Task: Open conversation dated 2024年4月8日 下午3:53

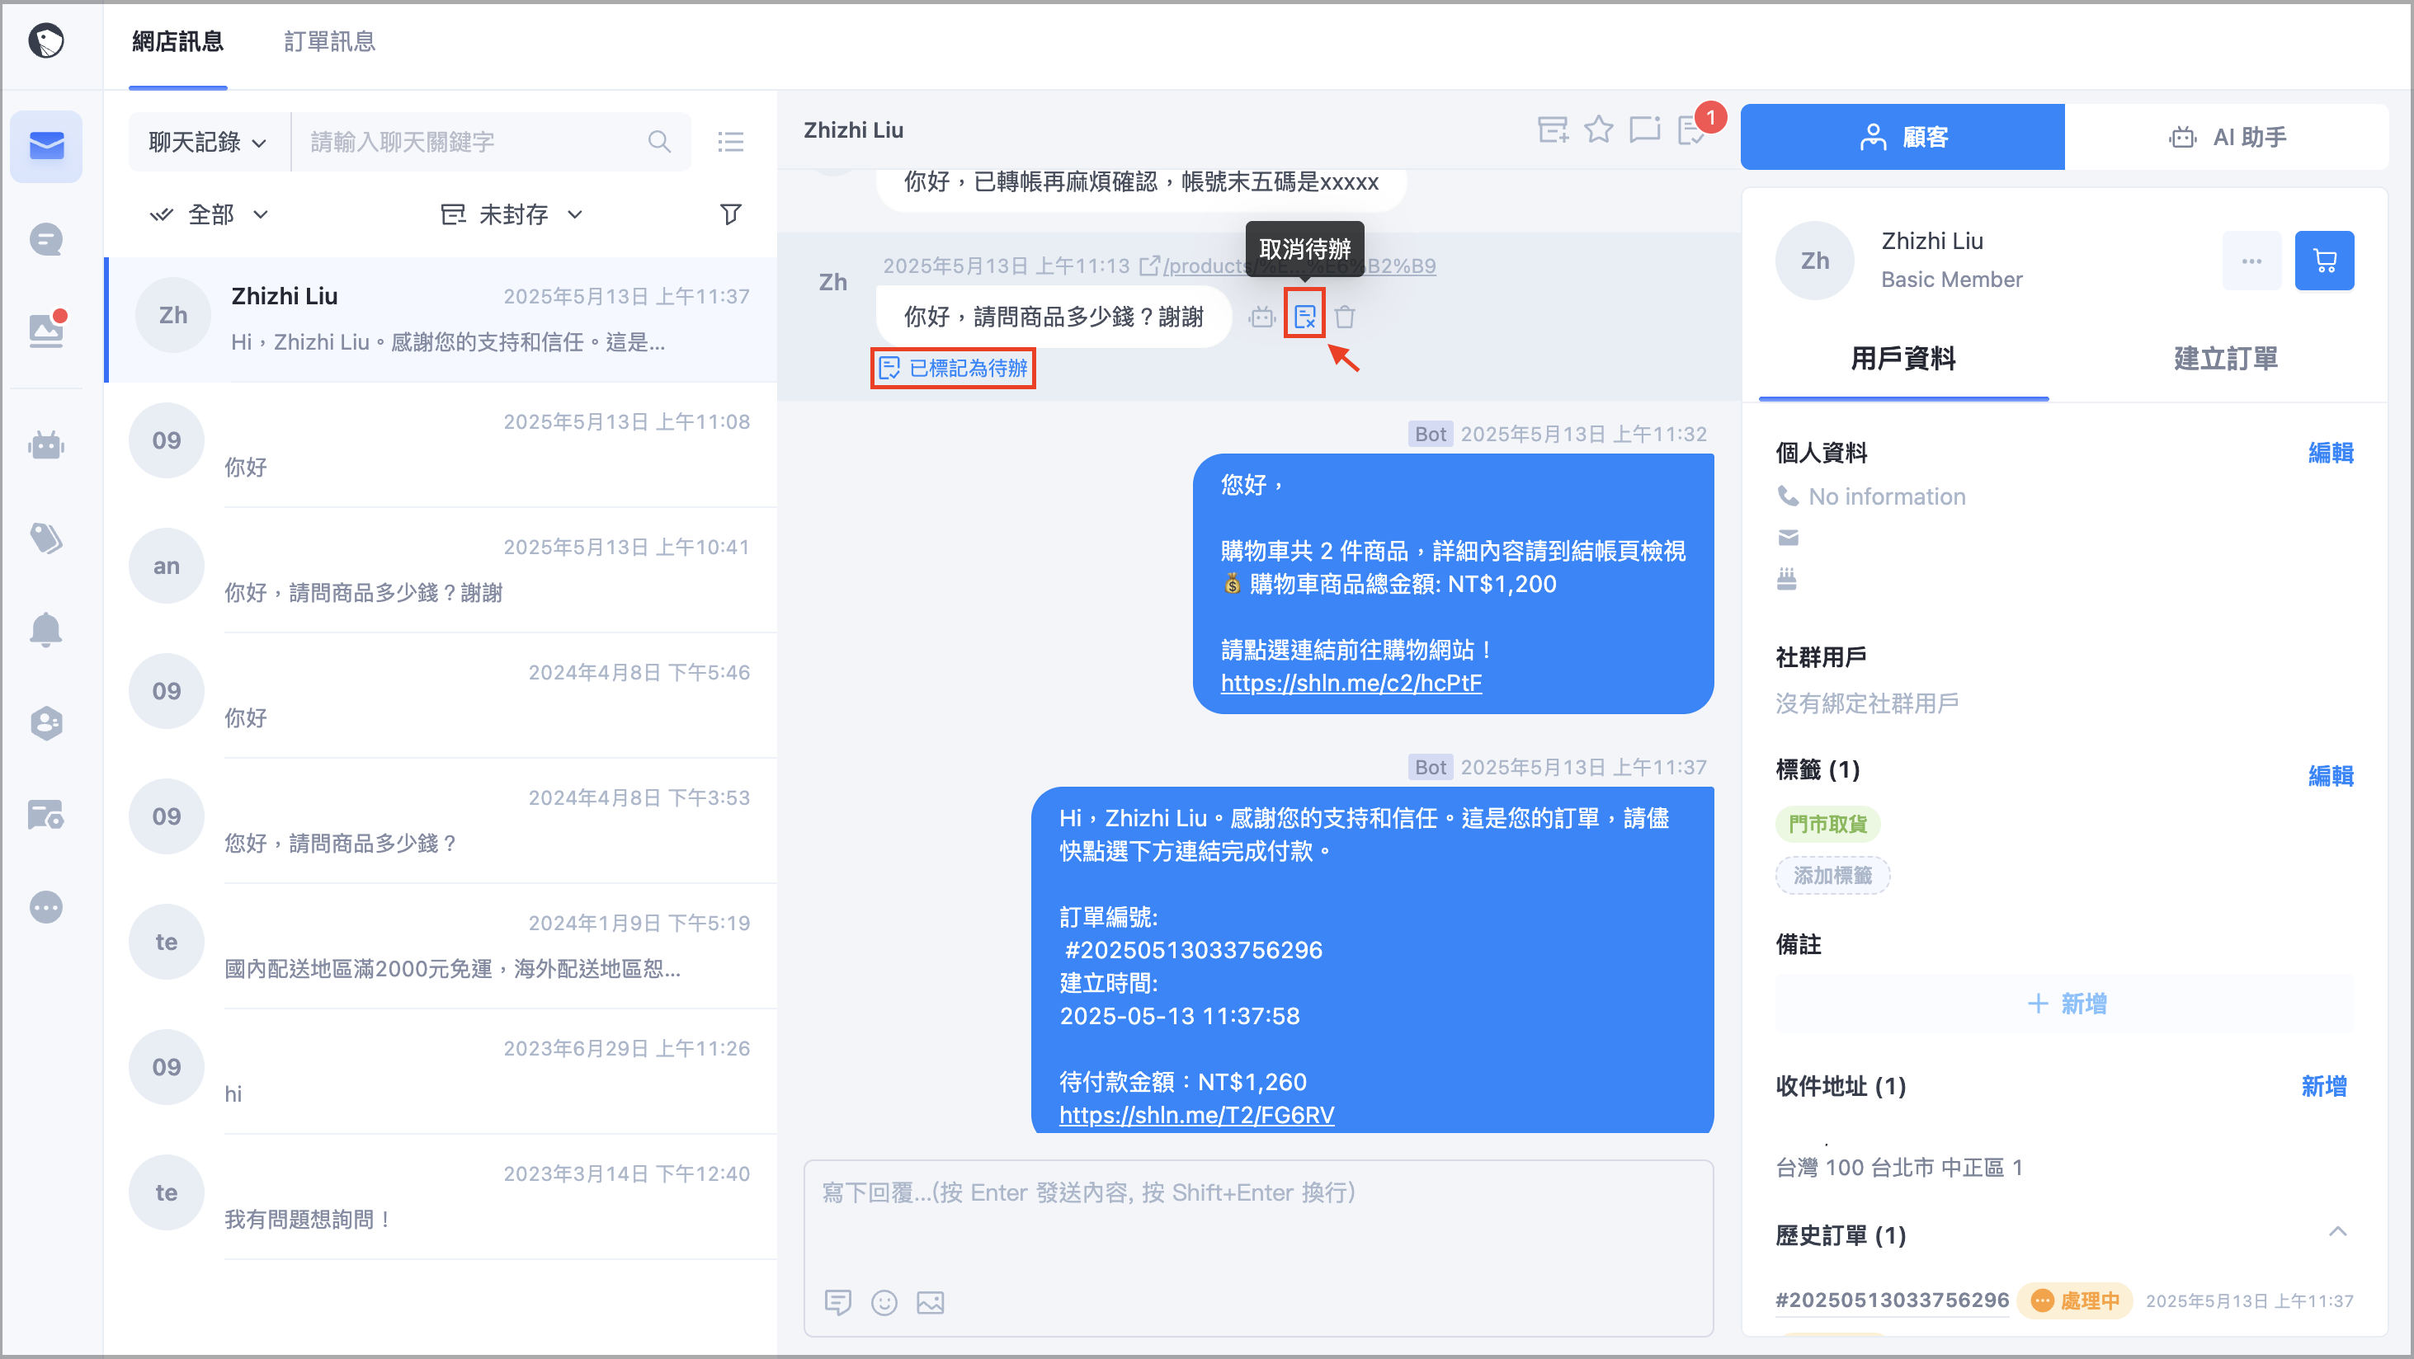Action: pyautogui.click(x=441, y=821)
